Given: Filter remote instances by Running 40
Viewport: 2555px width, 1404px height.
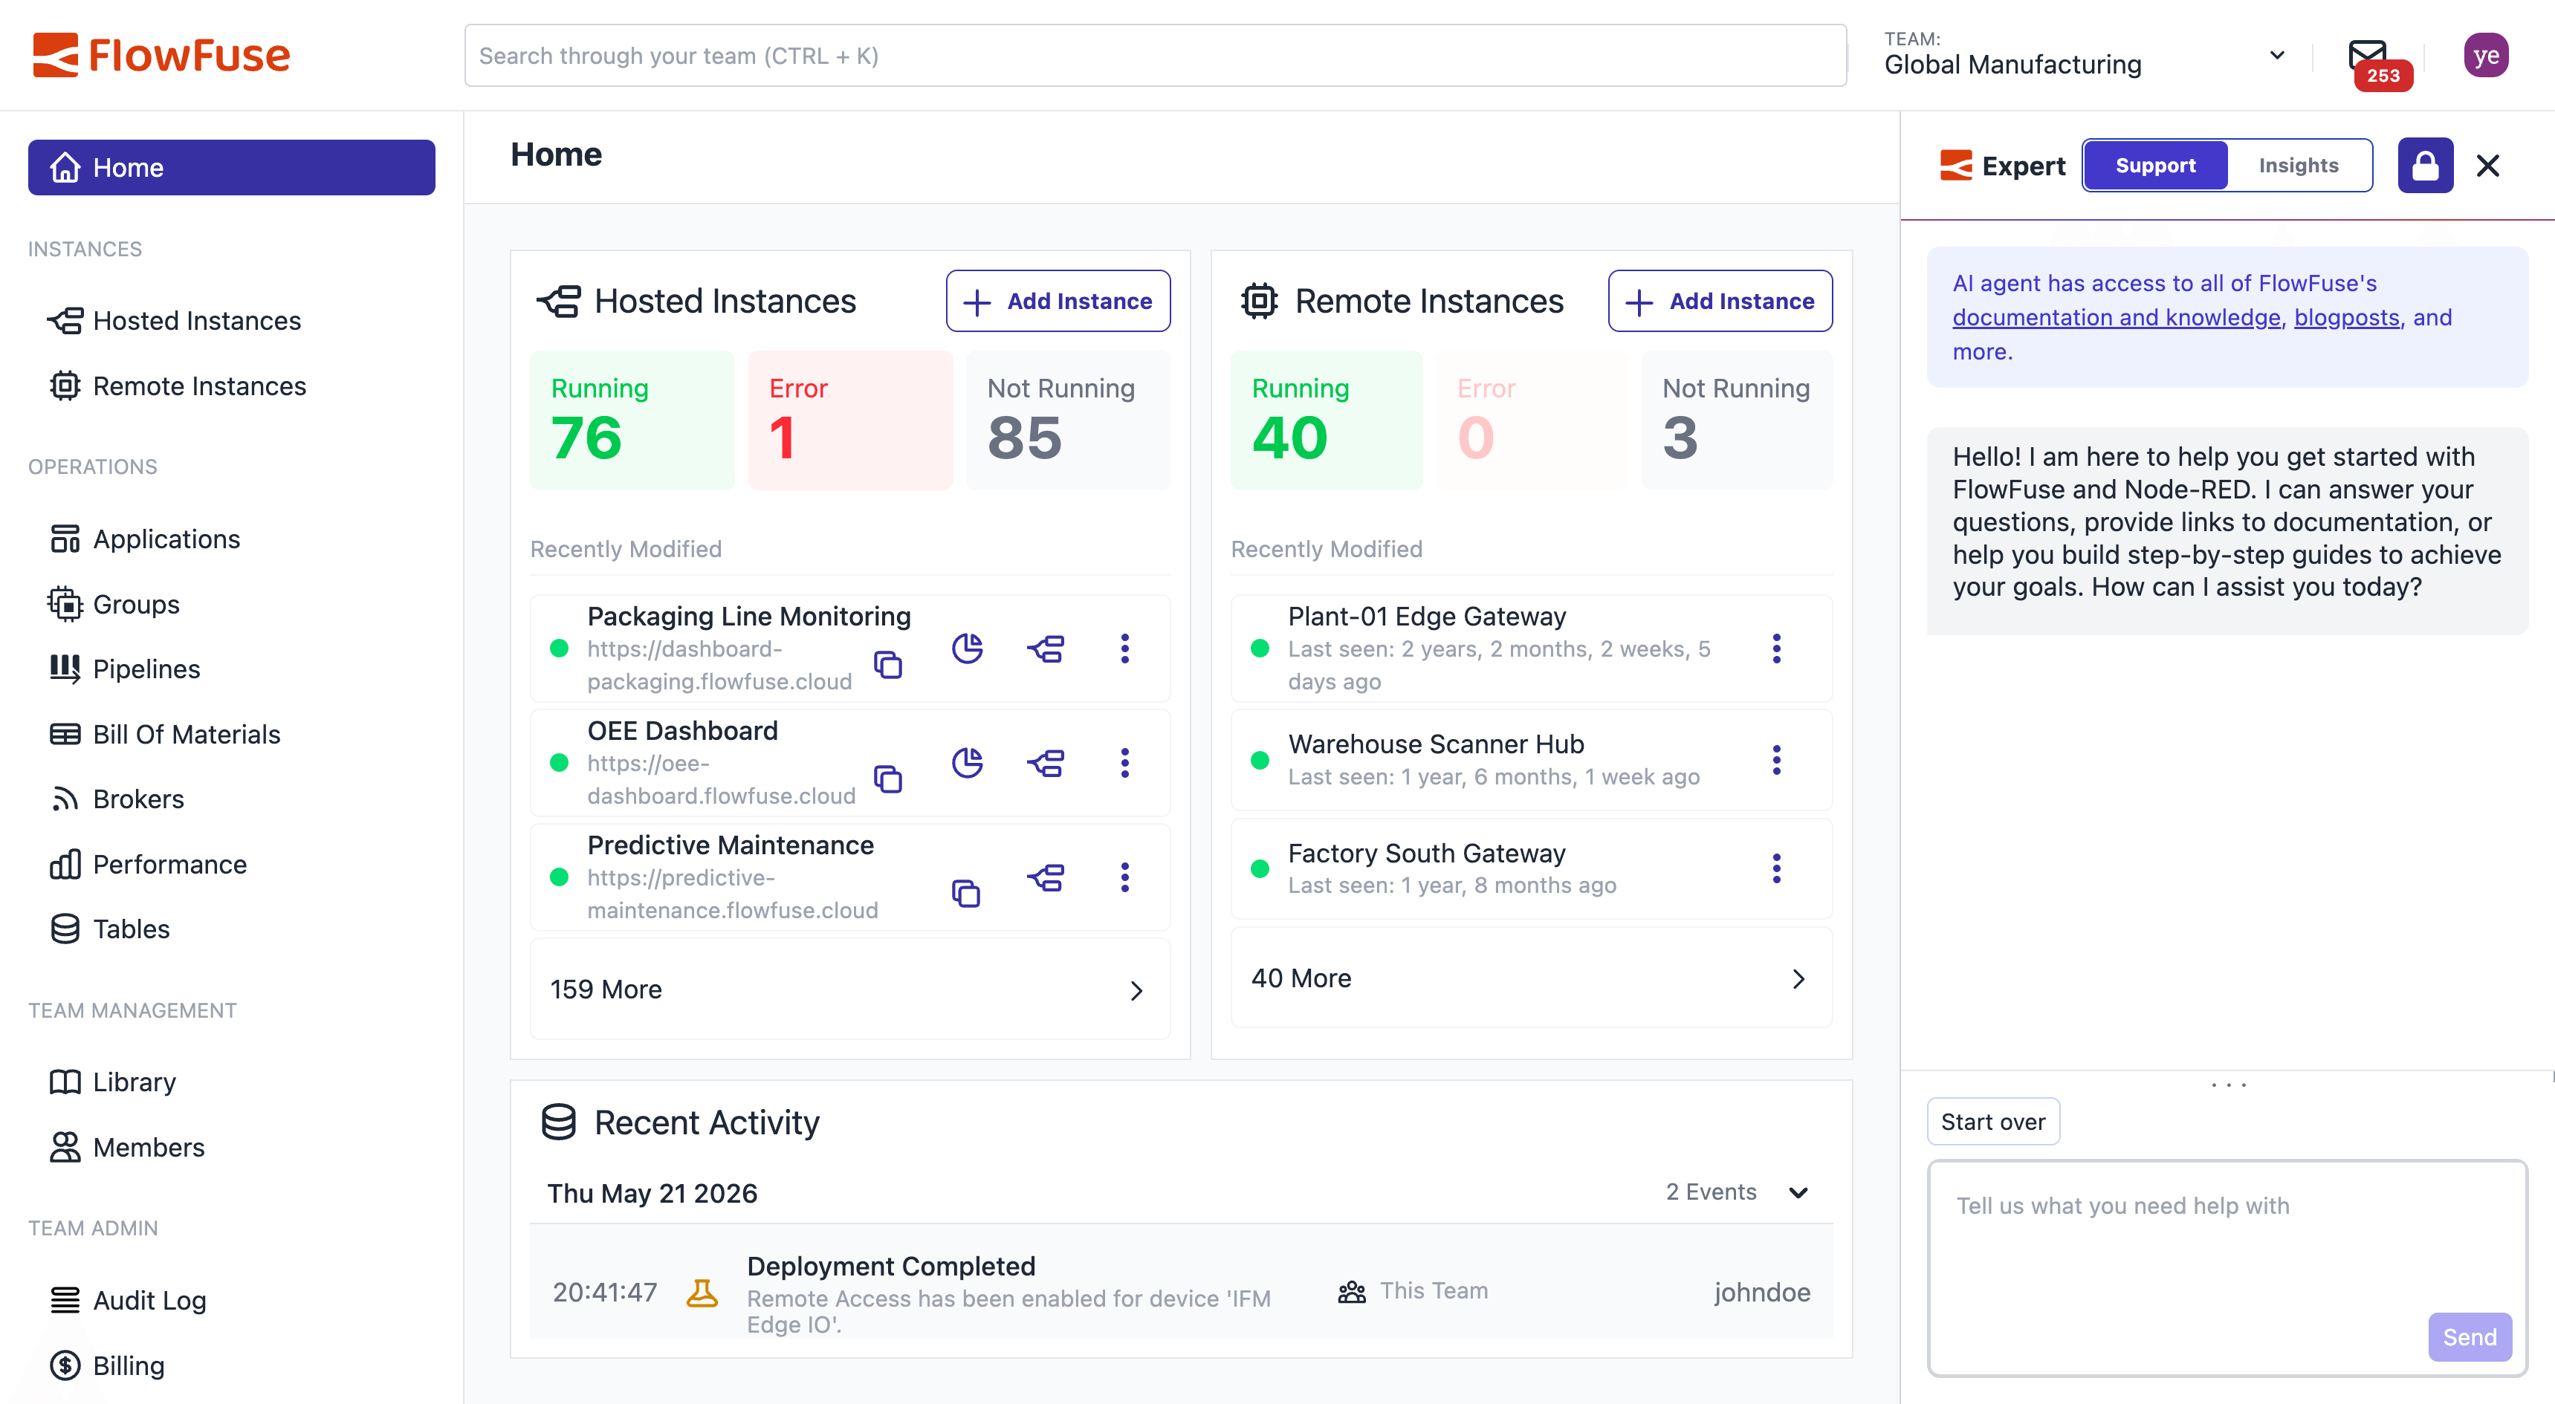Looking at the screenshot, I should click(1326, 420).
